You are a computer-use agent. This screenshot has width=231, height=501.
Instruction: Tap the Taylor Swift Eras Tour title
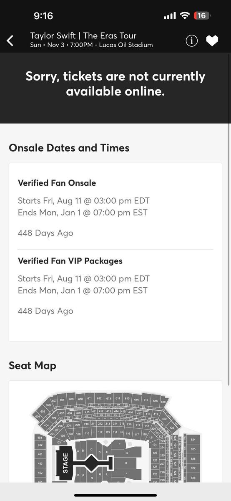click(x=83, y=36)
